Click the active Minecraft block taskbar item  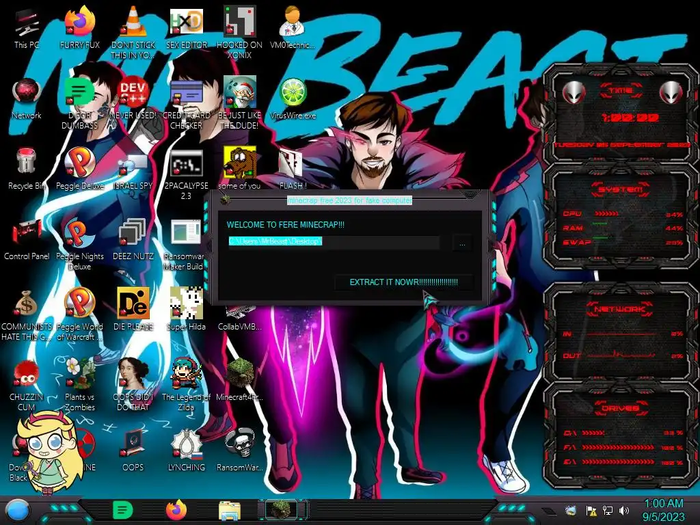pyautogui.click(x=282, y=510)
